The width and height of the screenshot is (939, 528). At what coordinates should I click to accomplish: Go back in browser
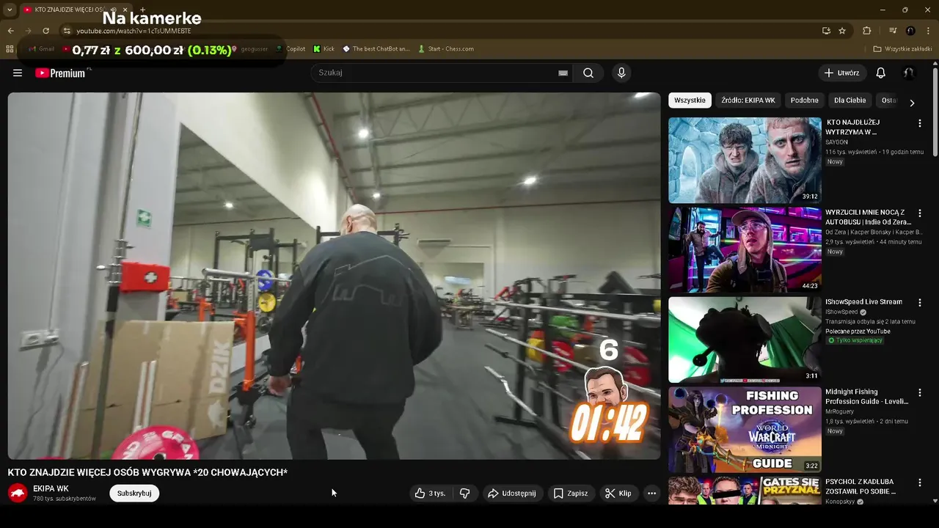10,31
